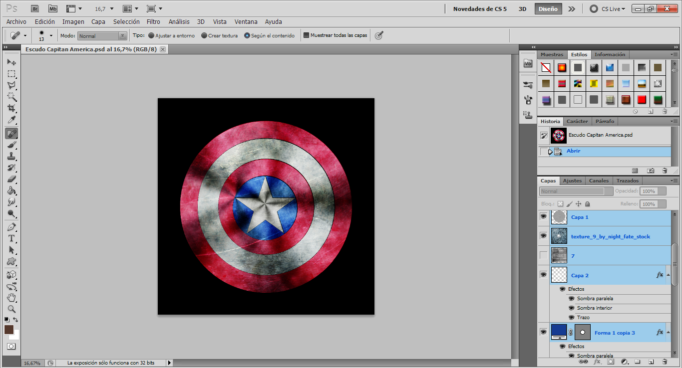The image size is (682, 368).
Task: Click the foreground color swatch
Action: (x=9, y=330)
